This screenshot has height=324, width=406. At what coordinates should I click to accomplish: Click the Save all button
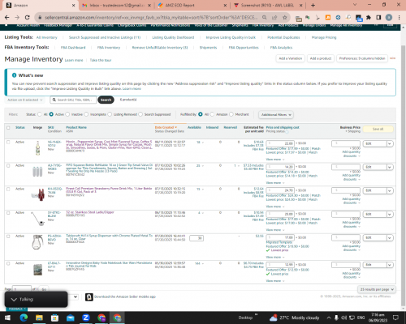coord(378,130)
